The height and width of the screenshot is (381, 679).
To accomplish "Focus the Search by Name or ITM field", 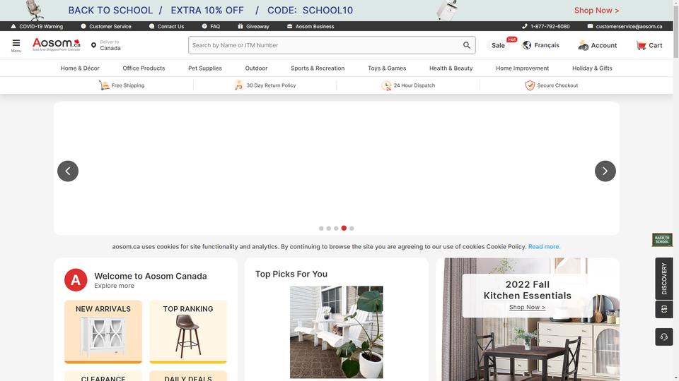I will pyautogui.click(x=325, y=45).
